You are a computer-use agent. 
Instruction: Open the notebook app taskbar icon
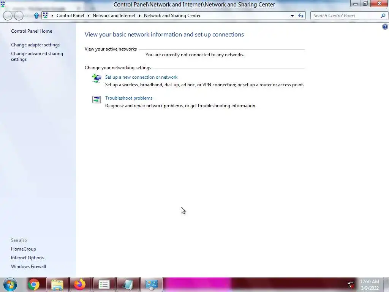pyautogui.click(x=128, y=284)
